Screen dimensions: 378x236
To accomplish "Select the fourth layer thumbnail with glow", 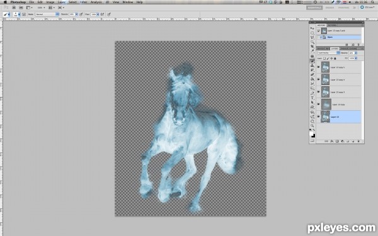I will (326, 104).
